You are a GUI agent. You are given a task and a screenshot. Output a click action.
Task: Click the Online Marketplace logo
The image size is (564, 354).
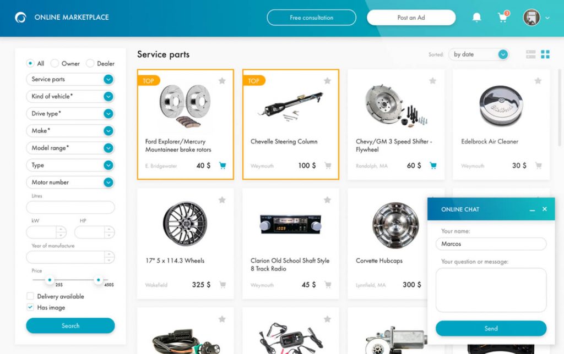(x=61, y=17)
